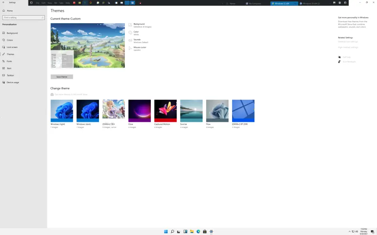Open Microsoft Store from the taskbar
Viewport: 377px width, 235px height.
tap(205, 232)
